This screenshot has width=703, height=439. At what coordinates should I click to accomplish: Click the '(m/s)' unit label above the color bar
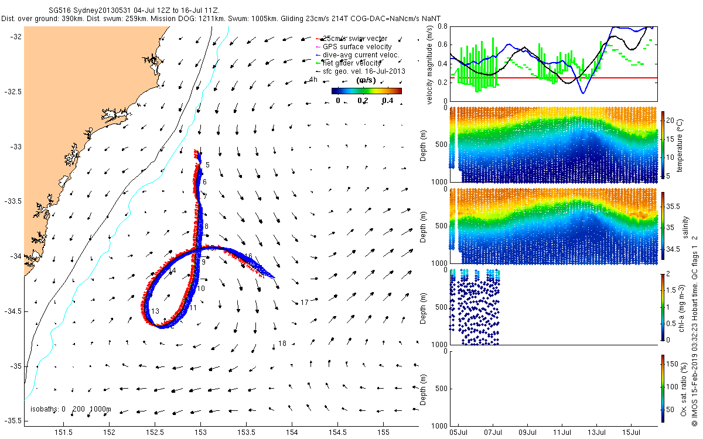point(366,80)
